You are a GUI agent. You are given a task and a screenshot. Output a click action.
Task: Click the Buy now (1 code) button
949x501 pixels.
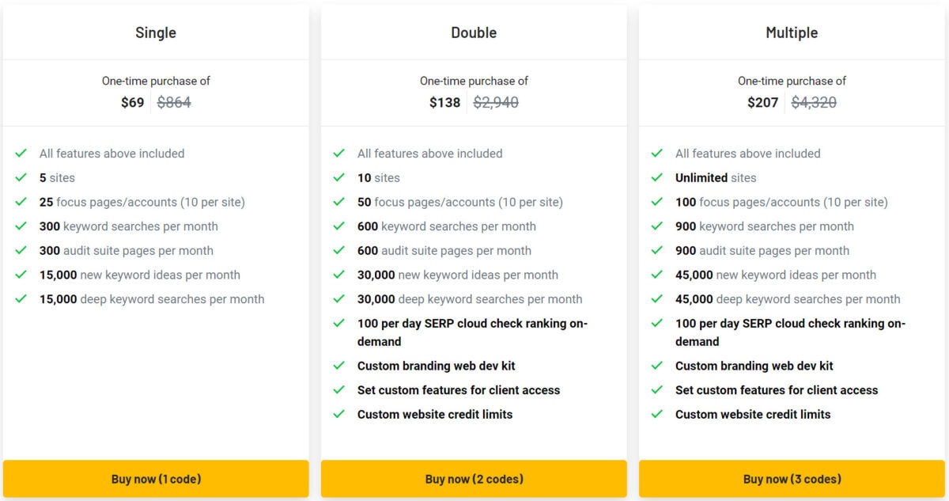click(156, 479)
